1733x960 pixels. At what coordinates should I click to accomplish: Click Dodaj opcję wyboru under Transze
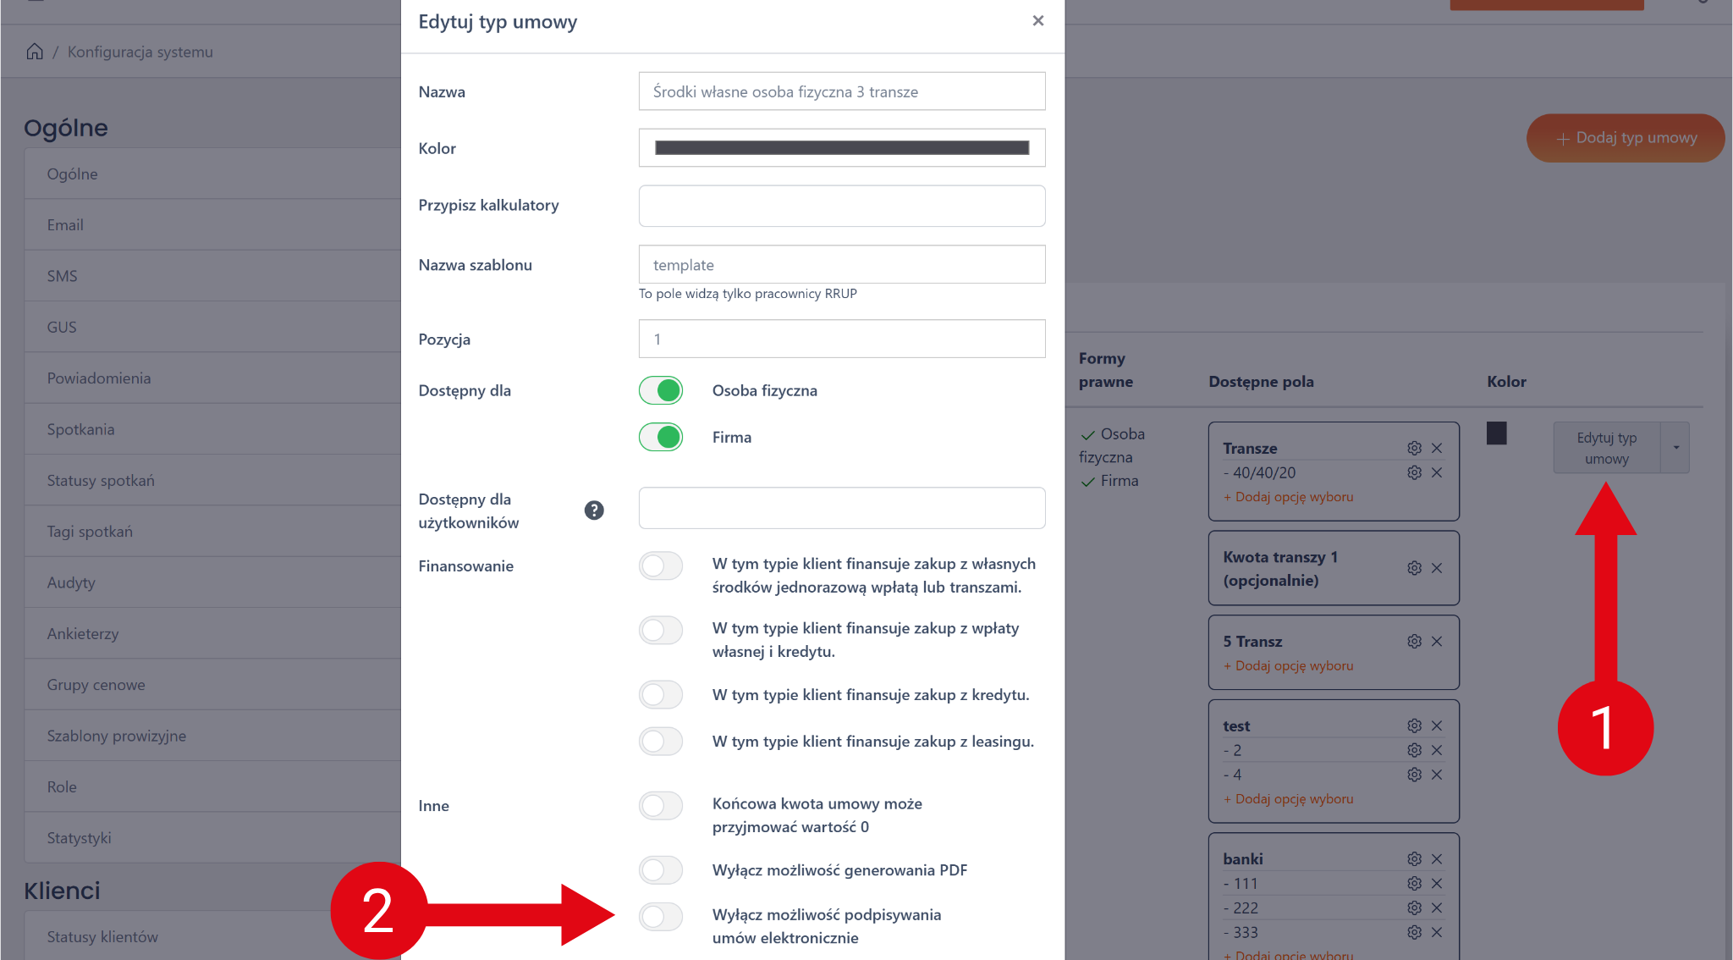tap(1294, 497)
